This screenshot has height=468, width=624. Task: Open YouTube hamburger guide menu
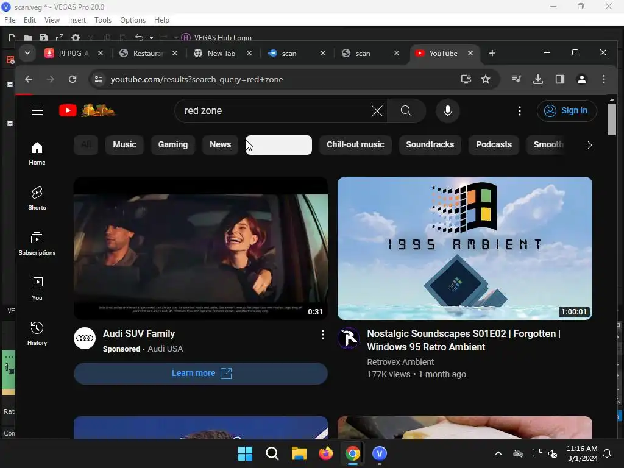click(37, 111)
